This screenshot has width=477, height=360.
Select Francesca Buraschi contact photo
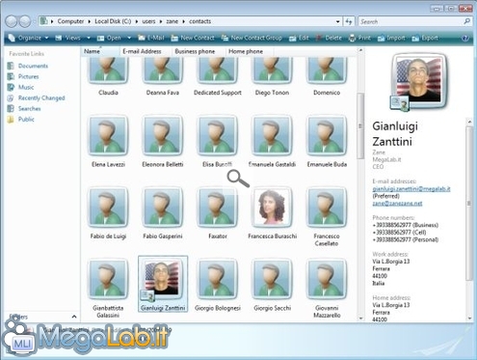[x=272, y=207]
